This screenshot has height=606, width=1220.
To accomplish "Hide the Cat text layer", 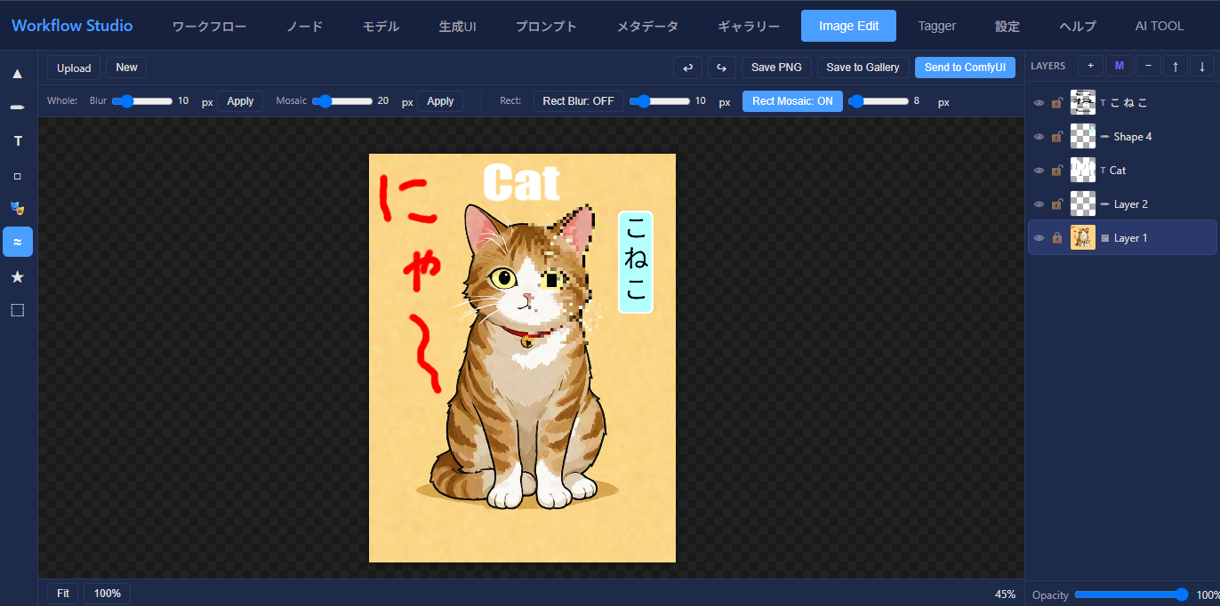I will pos(1039,171).
